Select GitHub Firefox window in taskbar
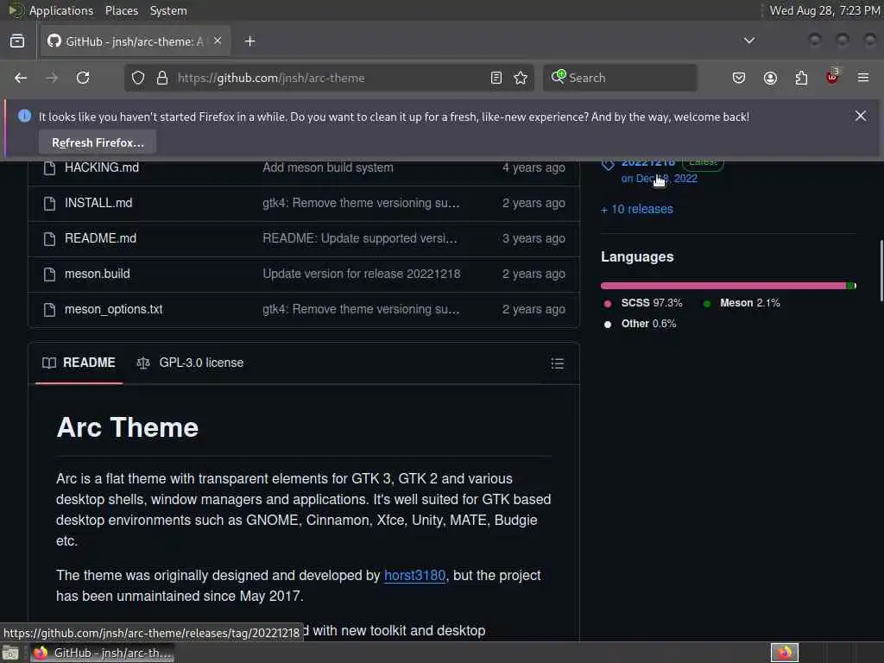884x663 pixels. click(x=102, y=654)
